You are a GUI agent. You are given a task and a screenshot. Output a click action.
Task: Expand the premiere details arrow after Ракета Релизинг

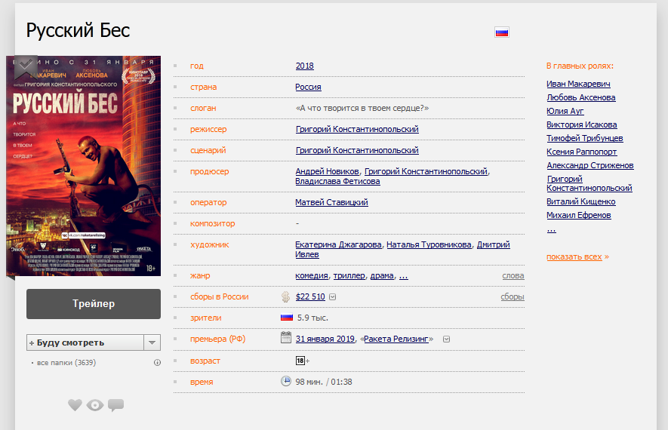point(446,339)
